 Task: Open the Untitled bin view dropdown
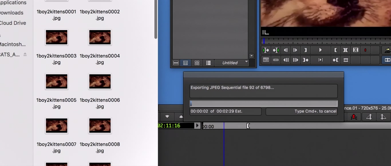[232, 63]
